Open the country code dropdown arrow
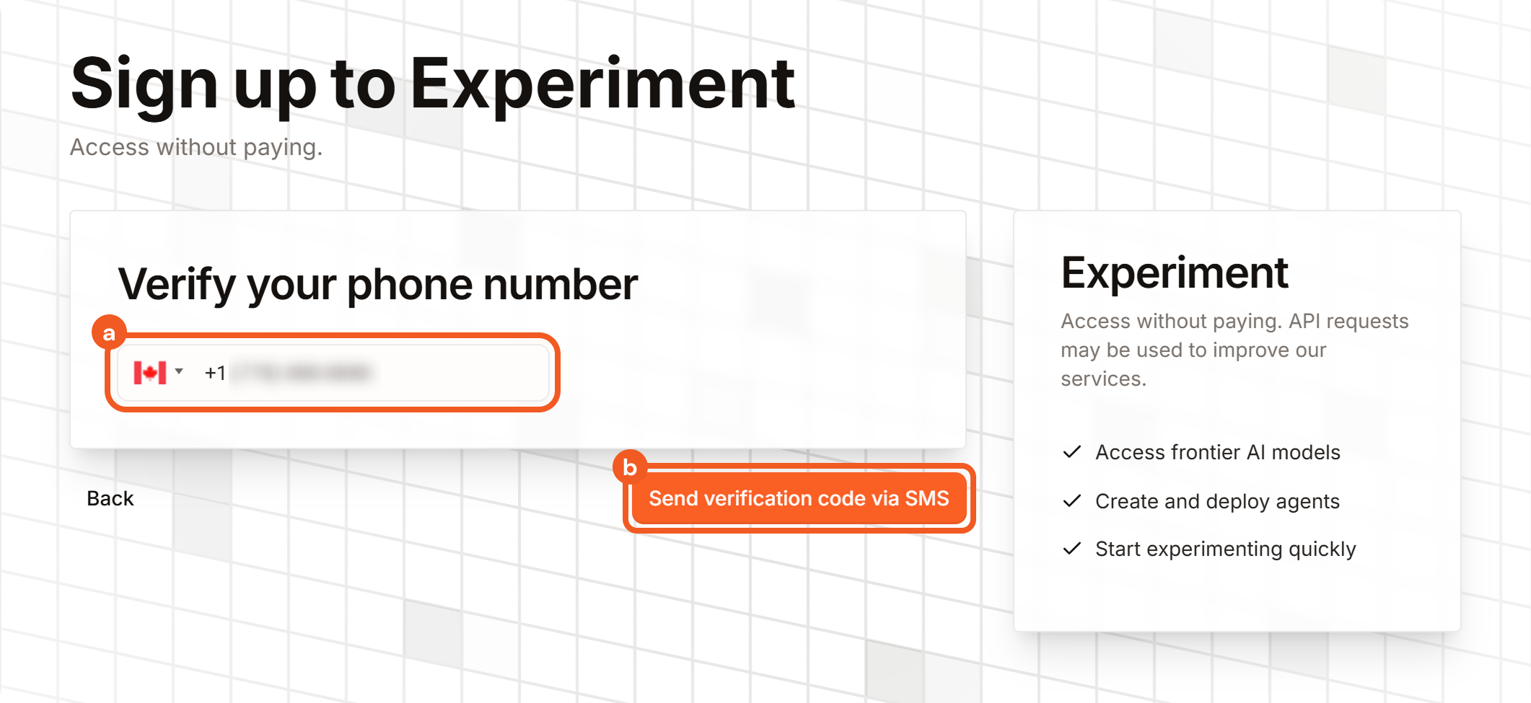This screenshot has height=703, width=1531. pos(179,372)
